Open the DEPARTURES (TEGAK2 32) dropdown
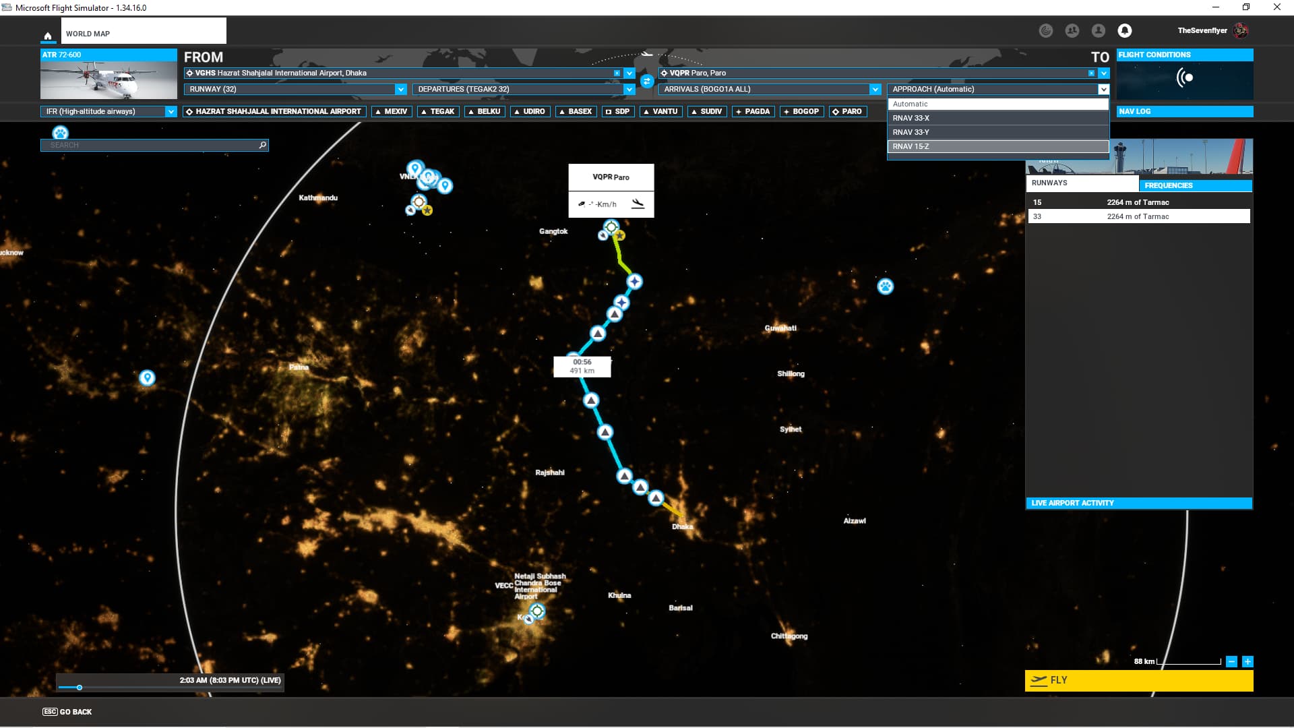This screenshot has height=728, width=1294. [x=629, y=89]
